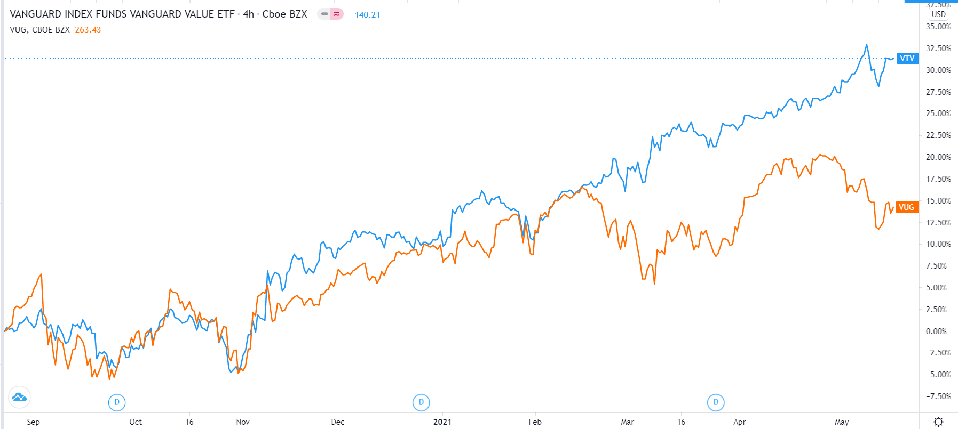The image size is (958, 429).
Task: Click the pink approximate-data status icon
Action: 337,14
